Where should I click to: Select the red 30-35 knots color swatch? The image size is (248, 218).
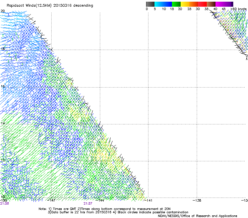(x=202, y=4)
